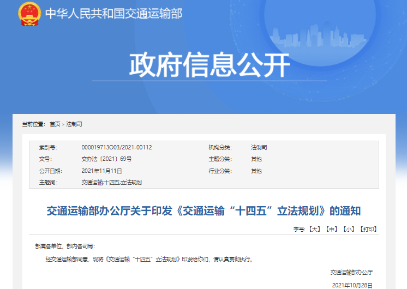
Task: Click 法制司 beside 机构分类
Action: click(x=259, y=148)
